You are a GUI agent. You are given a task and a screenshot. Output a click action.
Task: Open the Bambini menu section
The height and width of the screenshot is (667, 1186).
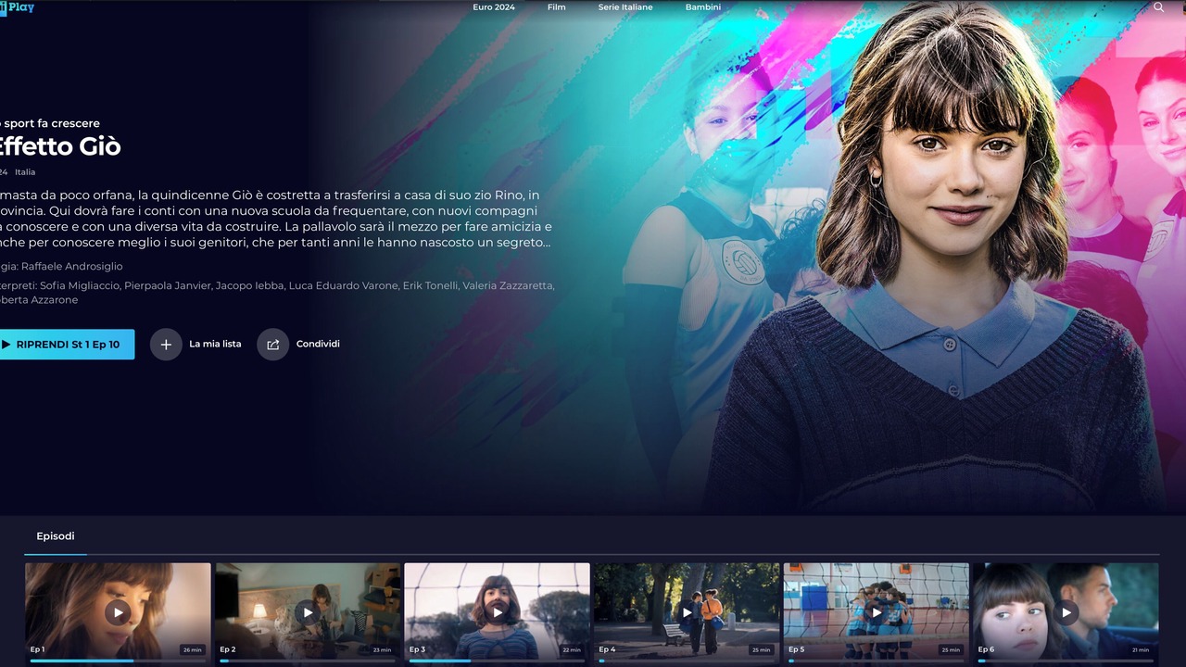pyautogui.click(x=703, y=7)
